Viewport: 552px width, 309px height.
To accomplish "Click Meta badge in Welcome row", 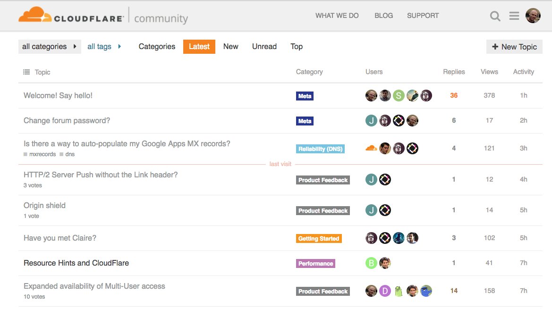I will tap(305, 96).
